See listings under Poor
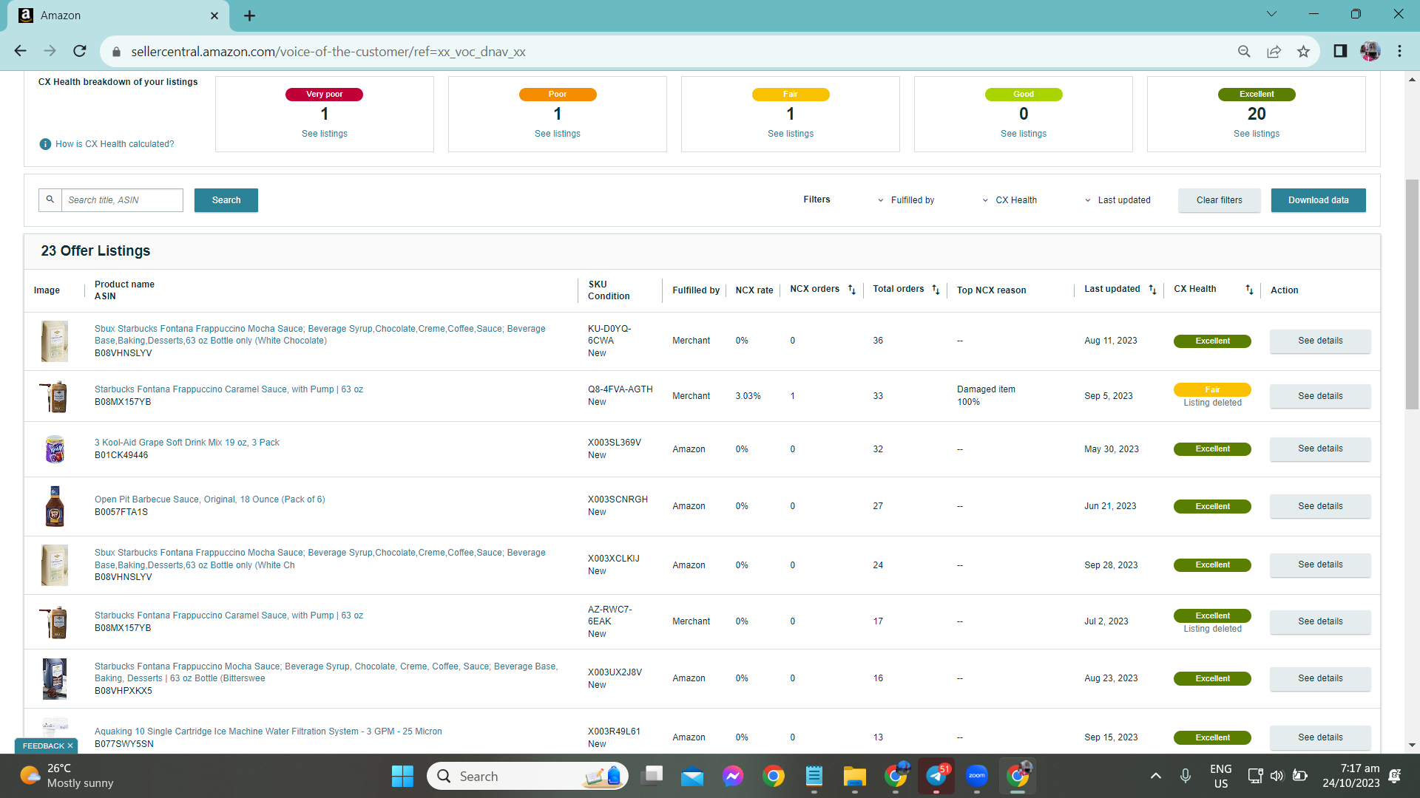 (x=558, y=134)
